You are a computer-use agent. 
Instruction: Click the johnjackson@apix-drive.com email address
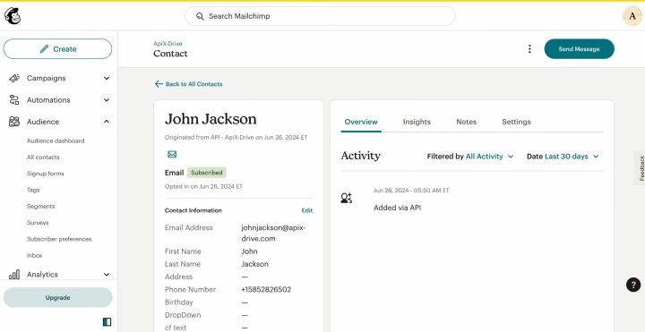click(x=273, y=233)
